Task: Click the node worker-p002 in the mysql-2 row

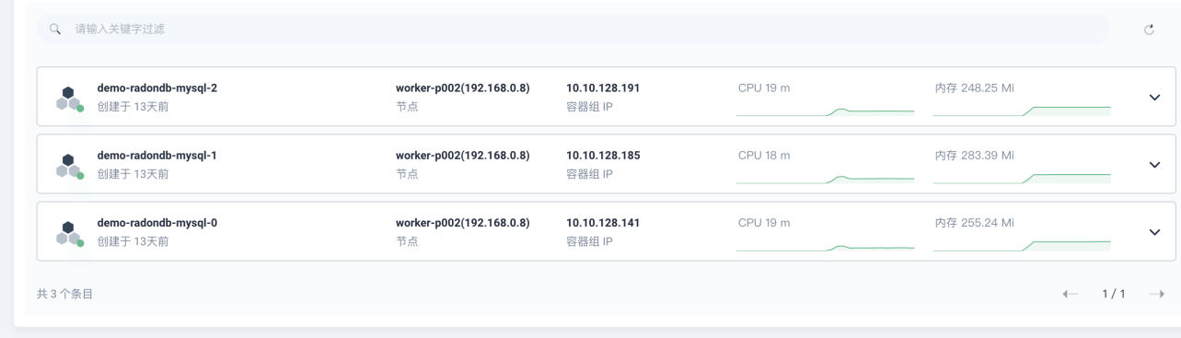Action: (463, 88)
